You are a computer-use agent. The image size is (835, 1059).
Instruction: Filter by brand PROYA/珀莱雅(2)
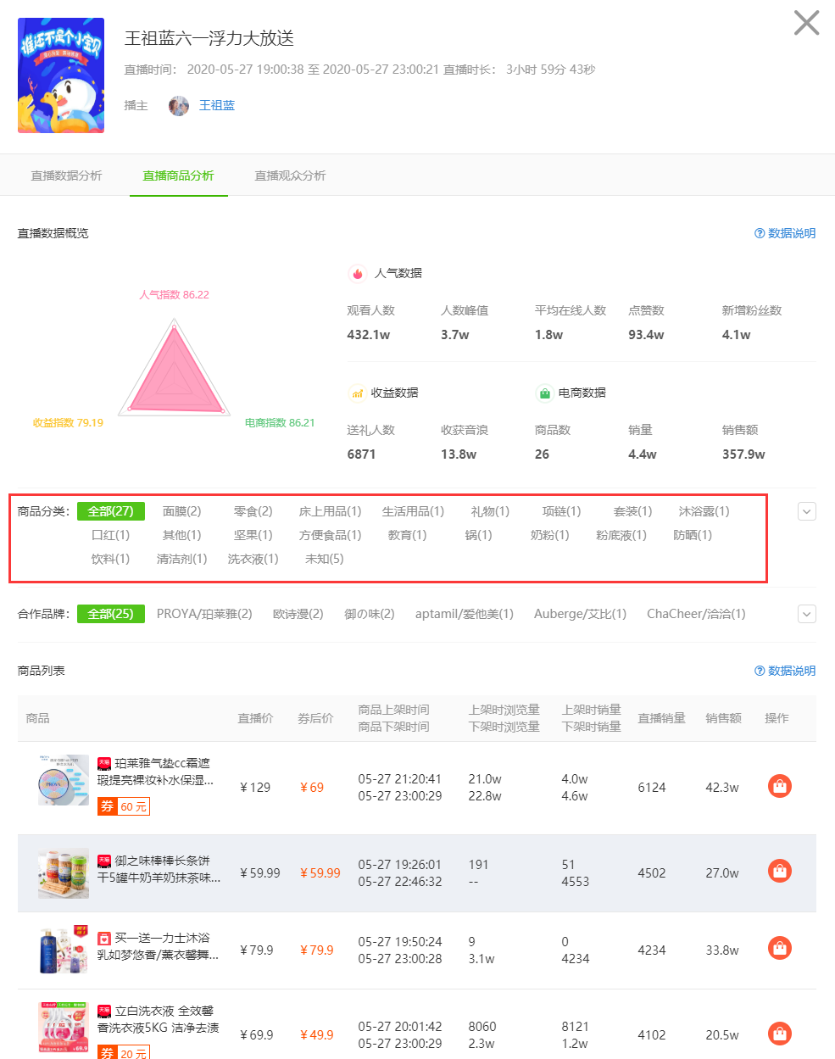(204, 614)
